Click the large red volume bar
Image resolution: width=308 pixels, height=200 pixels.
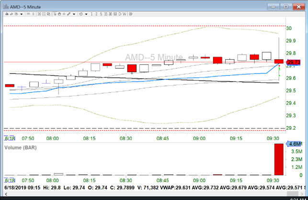tap(278, 160)
